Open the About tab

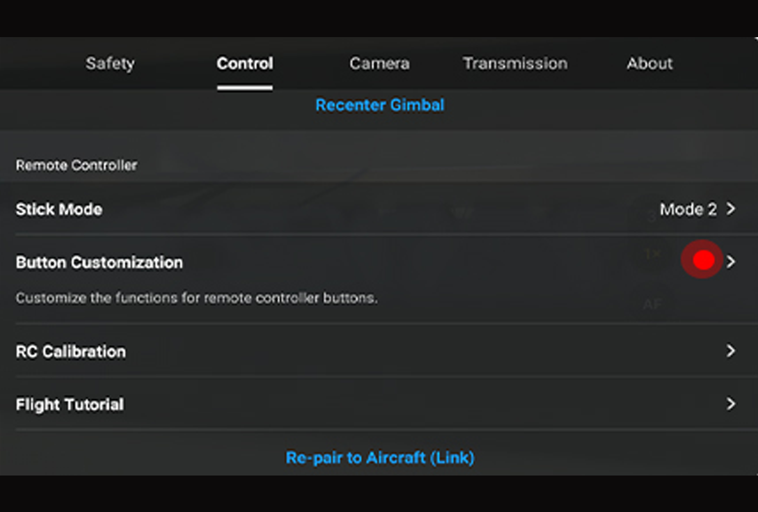[649, 63]
